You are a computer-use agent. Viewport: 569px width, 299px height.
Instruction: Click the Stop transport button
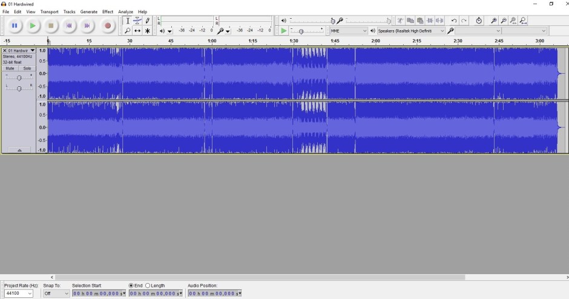click(x=51, y=26)
